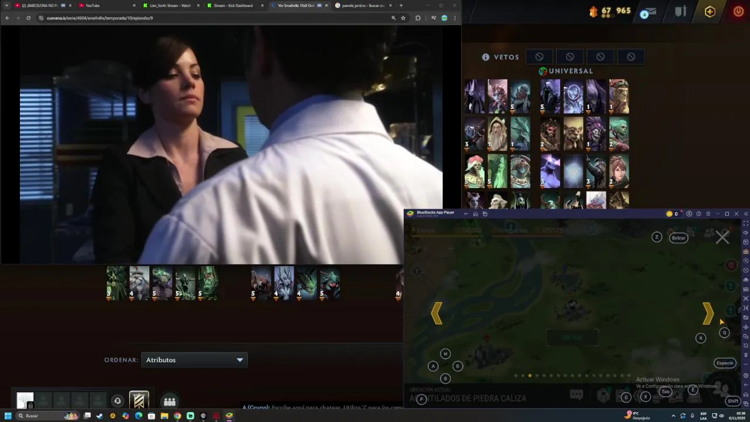Click the Tab key overlay in BlueStacks
Viewport: 750px width, 422px height.
coord(666,392)
